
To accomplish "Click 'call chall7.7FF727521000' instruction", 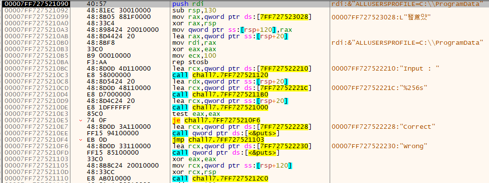I will [x=220, y=108].
